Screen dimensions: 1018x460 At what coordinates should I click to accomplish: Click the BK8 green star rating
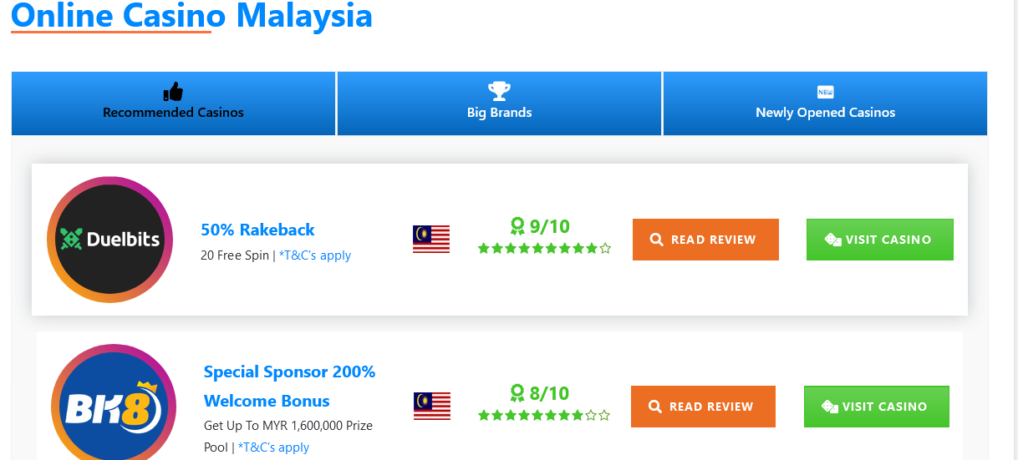pyautogui.click(x=544, y=415)
